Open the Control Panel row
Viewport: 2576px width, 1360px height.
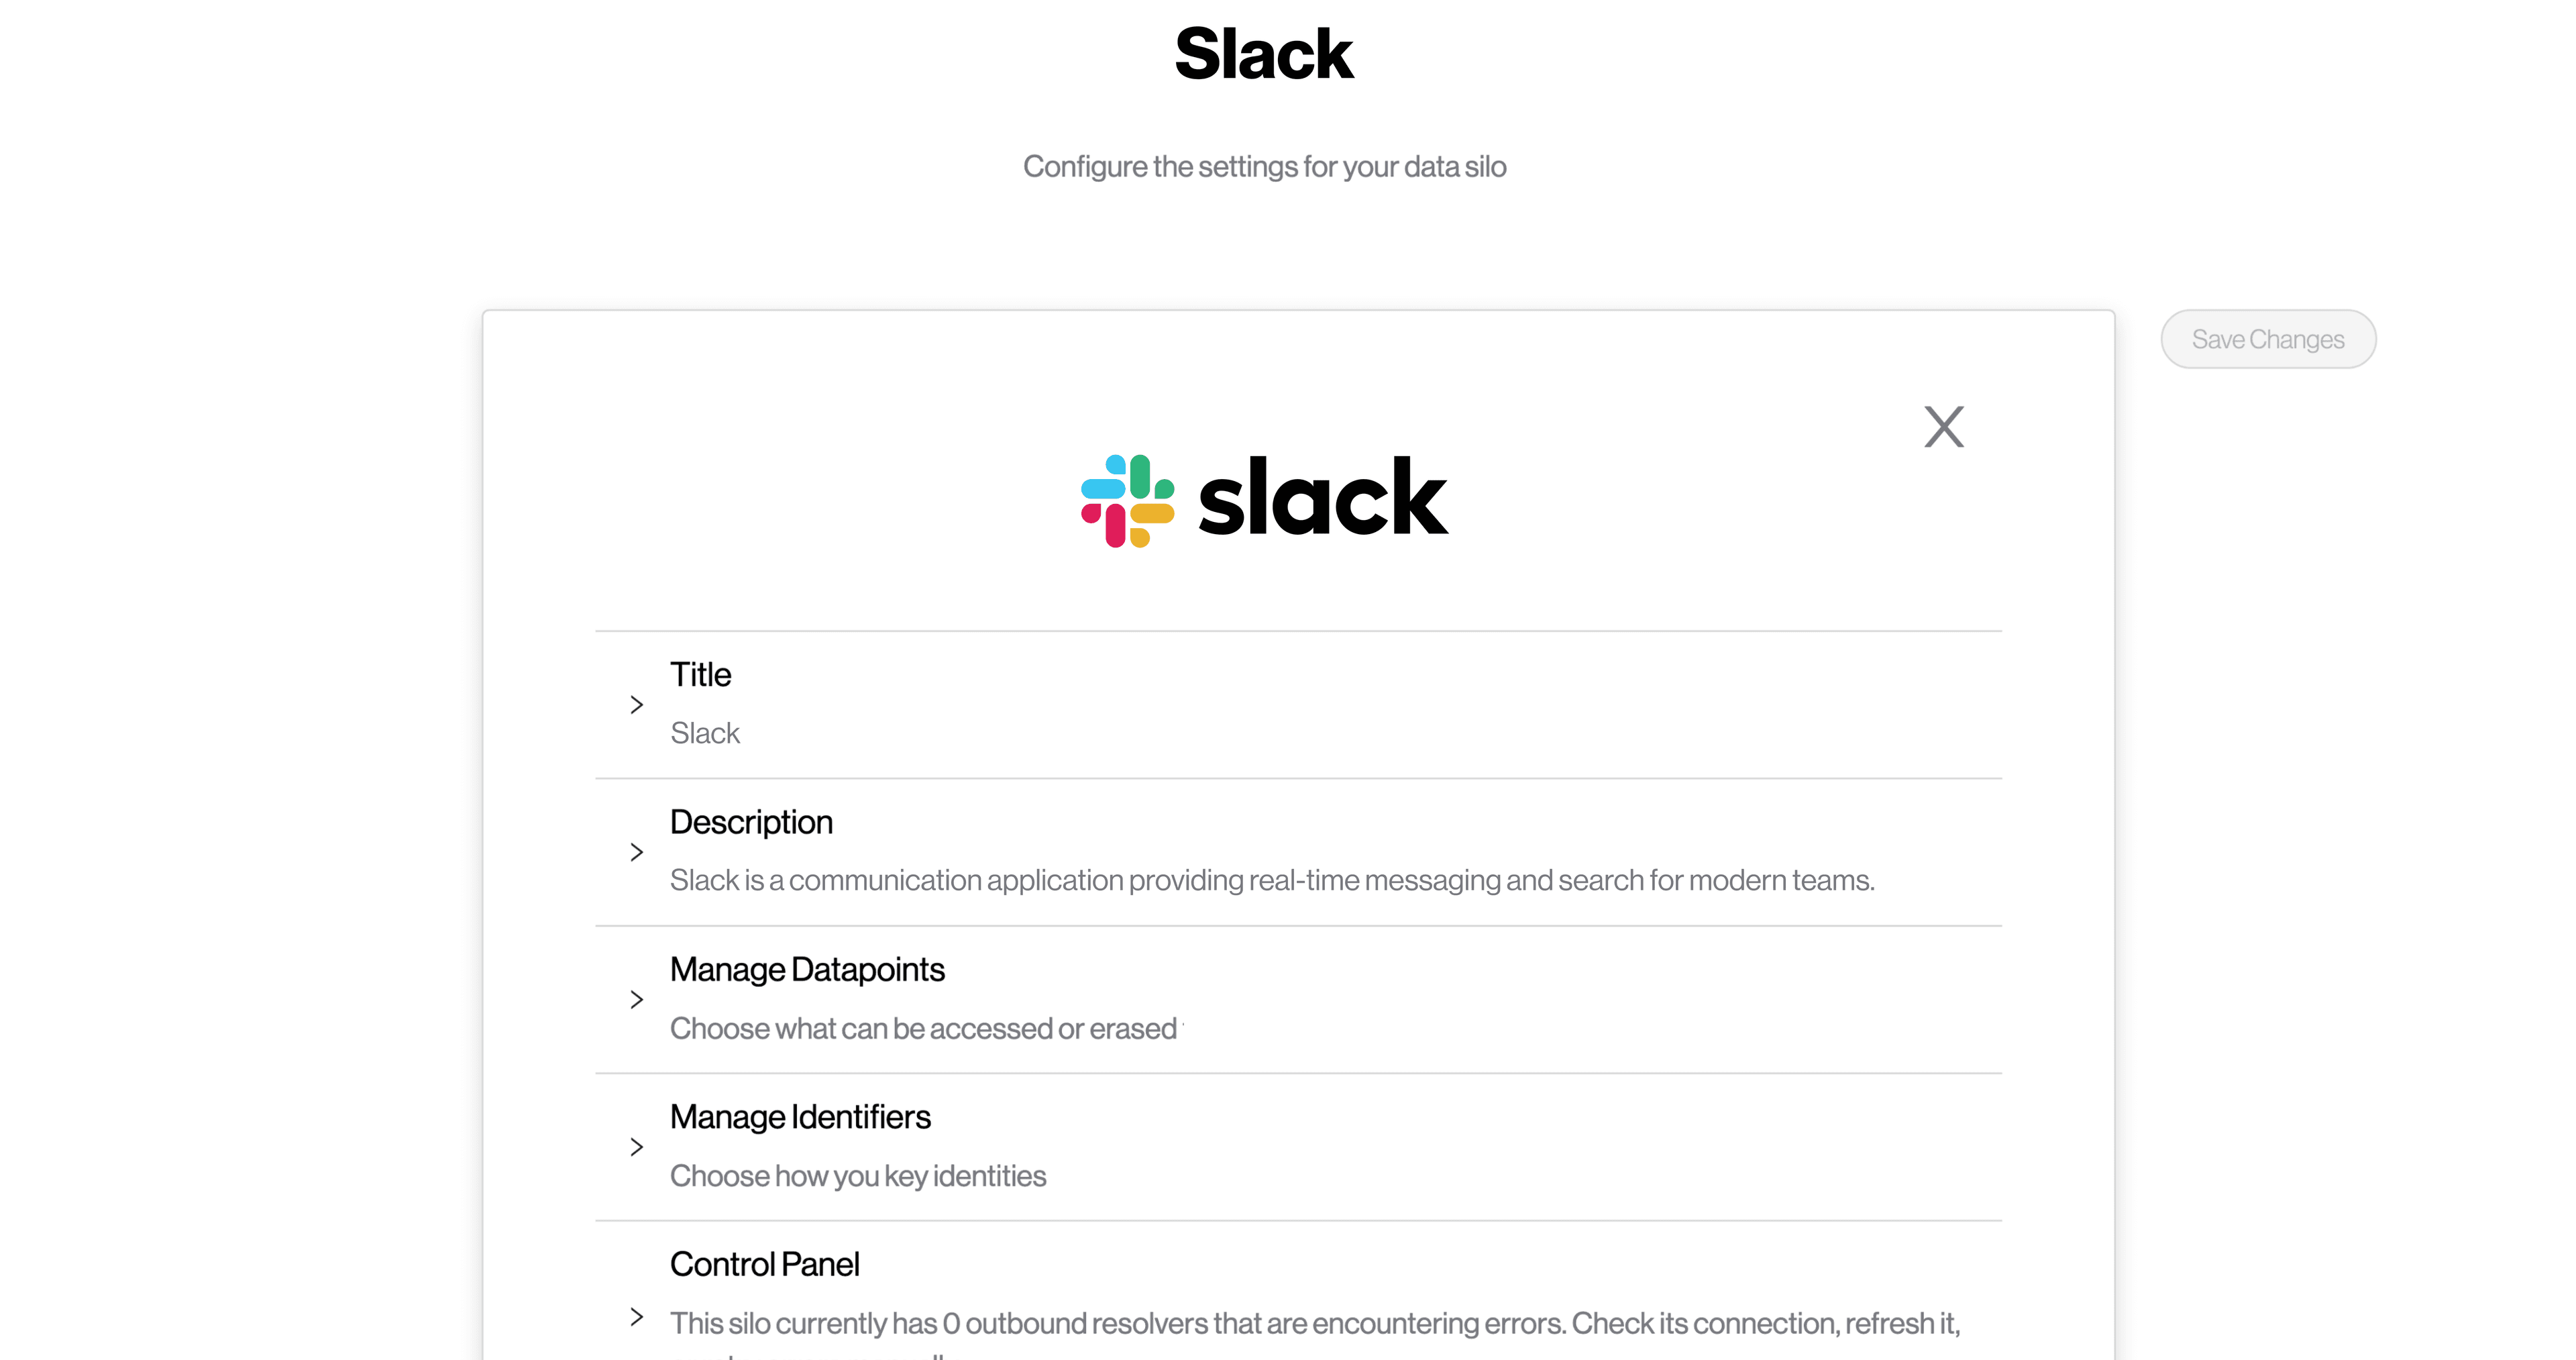pos(764,1263)
